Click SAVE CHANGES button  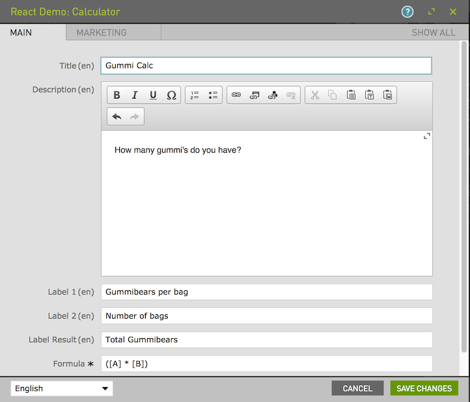click(x=424, y=388)
